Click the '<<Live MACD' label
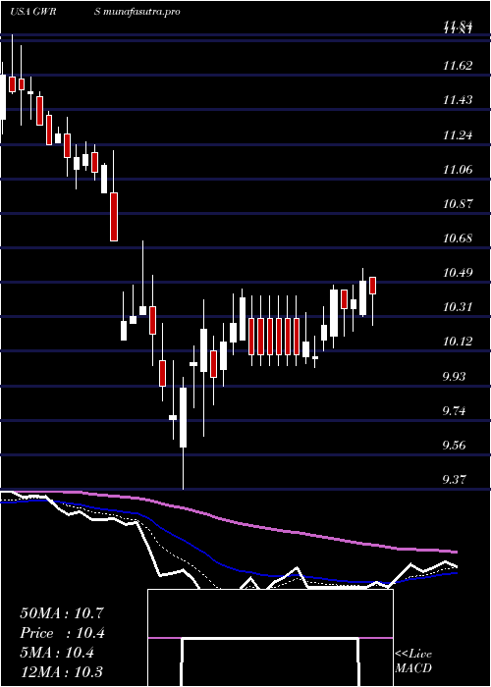Screen dimensions: 491x687 pos(413,661)
